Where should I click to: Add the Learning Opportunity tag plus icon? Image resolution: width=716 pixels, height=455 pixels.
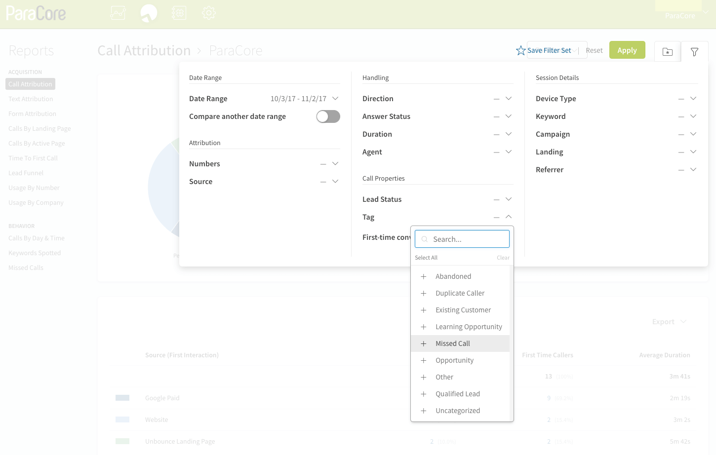click(x=424, y=327)
